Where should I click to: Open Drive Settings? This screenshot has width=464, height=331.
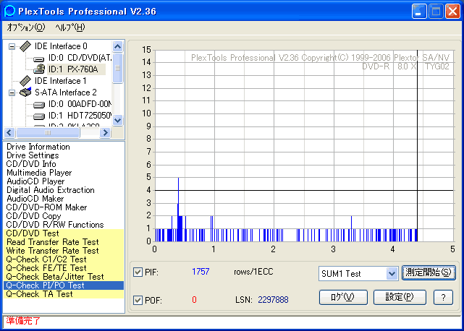33,155
